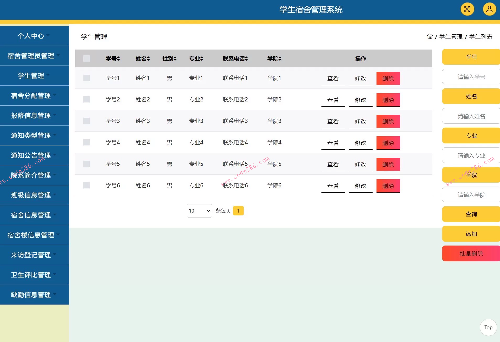500x342 pixels.
Task: Click the 批量删除 bulk delete button
Action: [471, 253]
